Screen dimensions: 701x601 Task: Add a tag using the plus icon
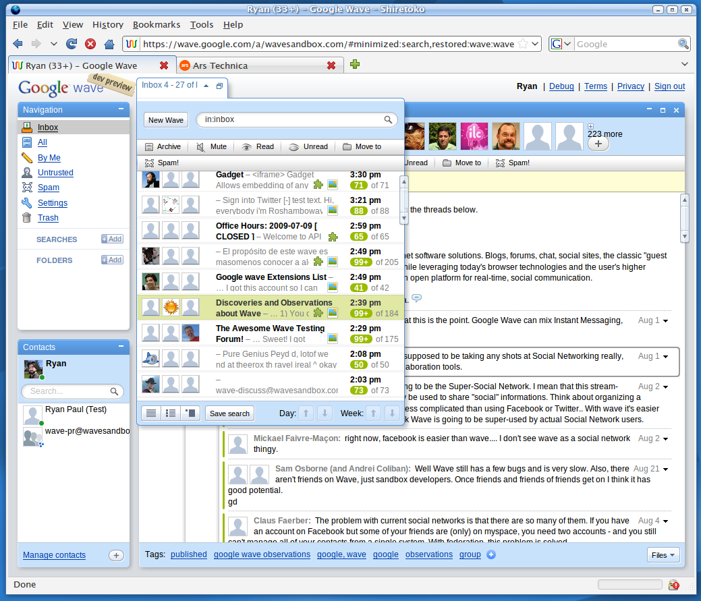coord(491,554)
